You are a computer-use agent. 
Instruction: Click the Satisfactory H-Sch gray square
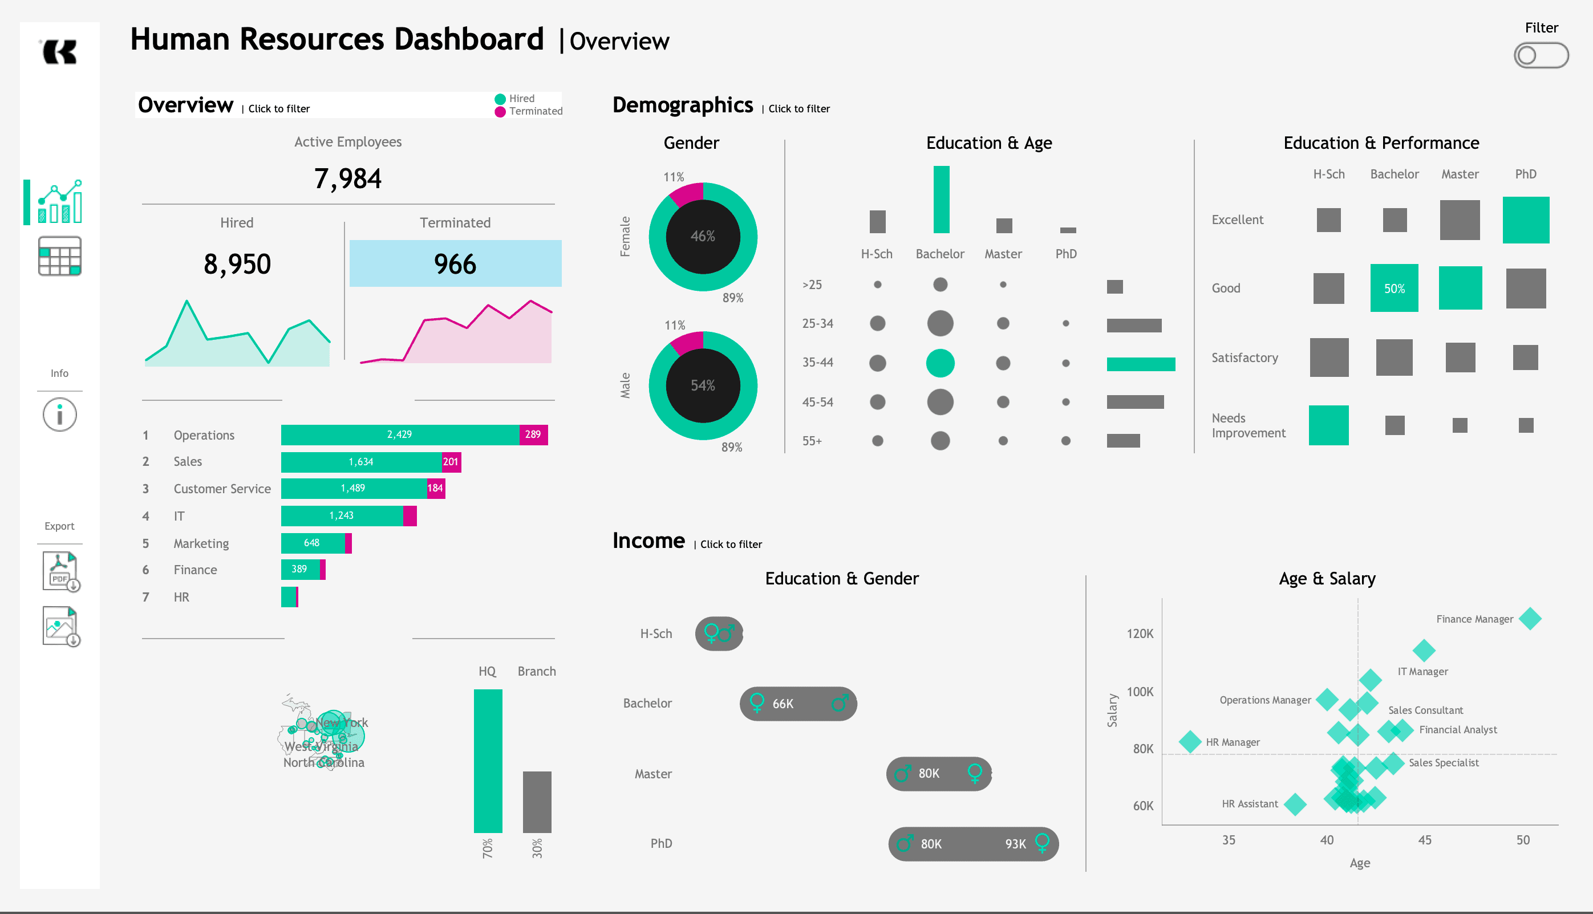(1329, 357)
